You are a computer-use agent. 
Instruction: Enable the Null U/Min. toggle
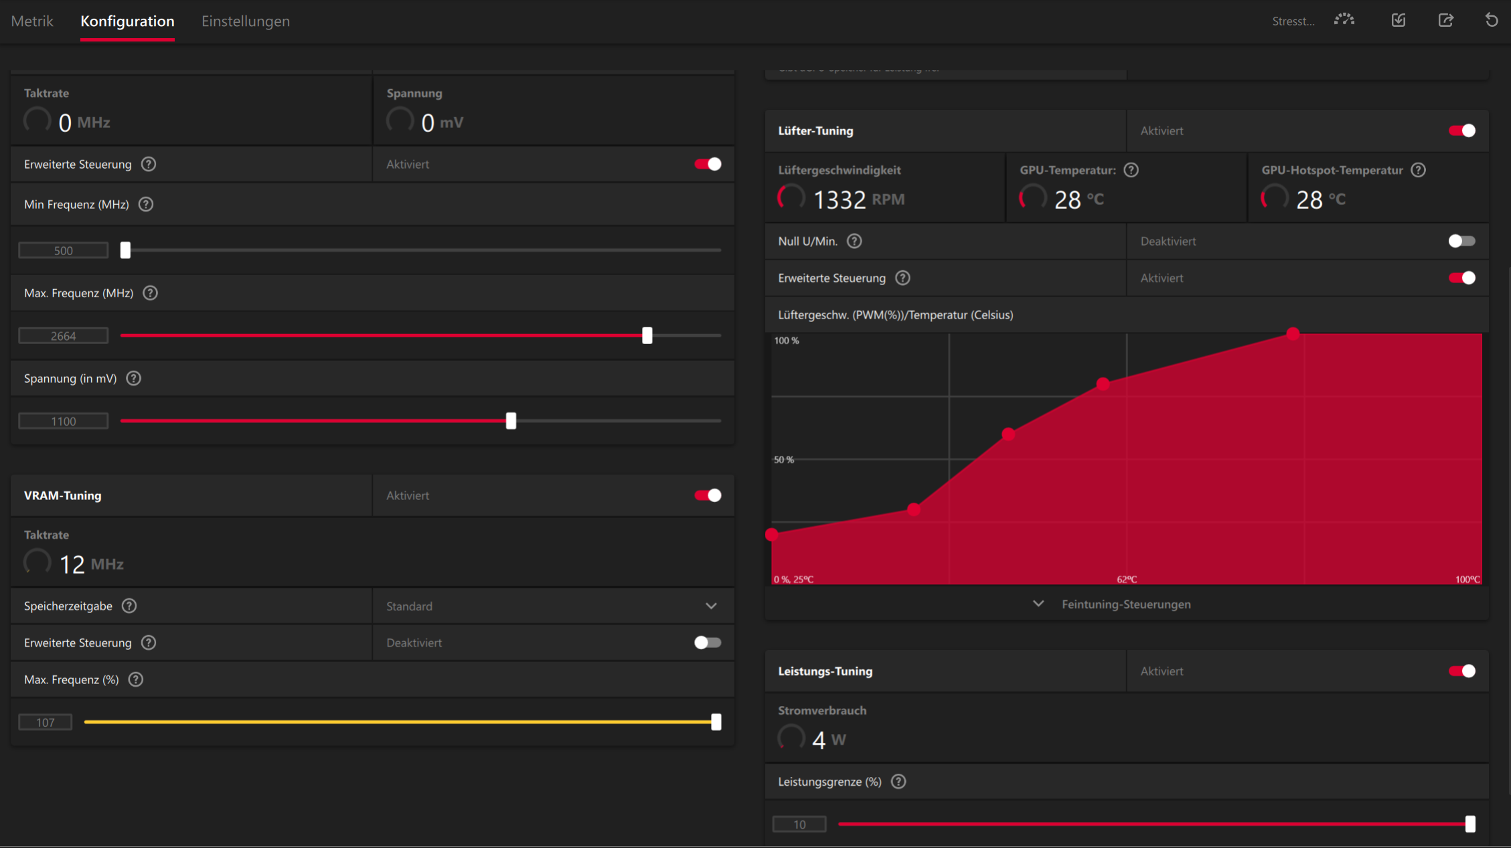coord(1461,241)
